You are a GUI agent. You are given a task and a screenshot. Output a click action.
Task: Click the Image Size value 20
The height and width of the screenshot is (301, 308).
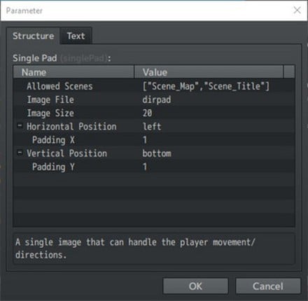147,113
